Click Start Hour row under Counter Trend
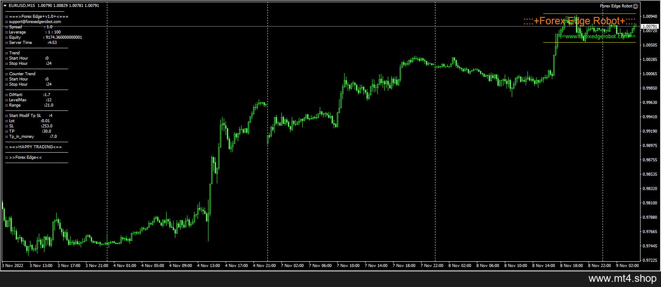 tap(27, 79)
